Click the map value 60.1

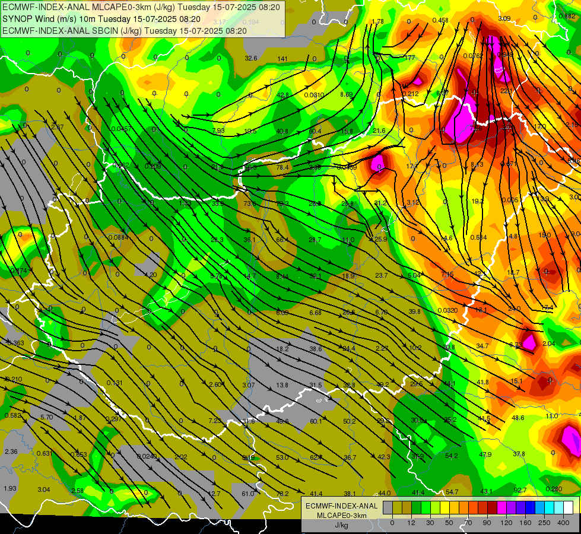(316, 421)
